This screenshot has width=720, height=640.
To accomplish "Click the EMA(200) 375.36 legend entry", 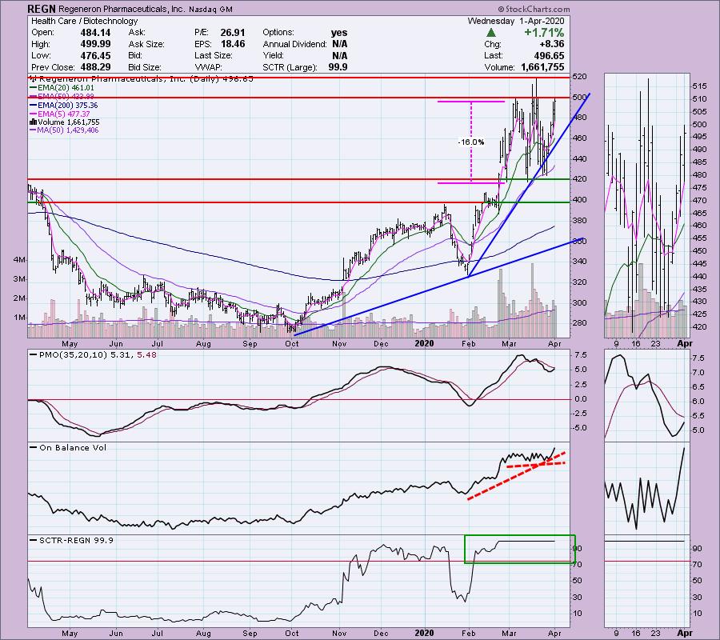I will coord(64,105).
